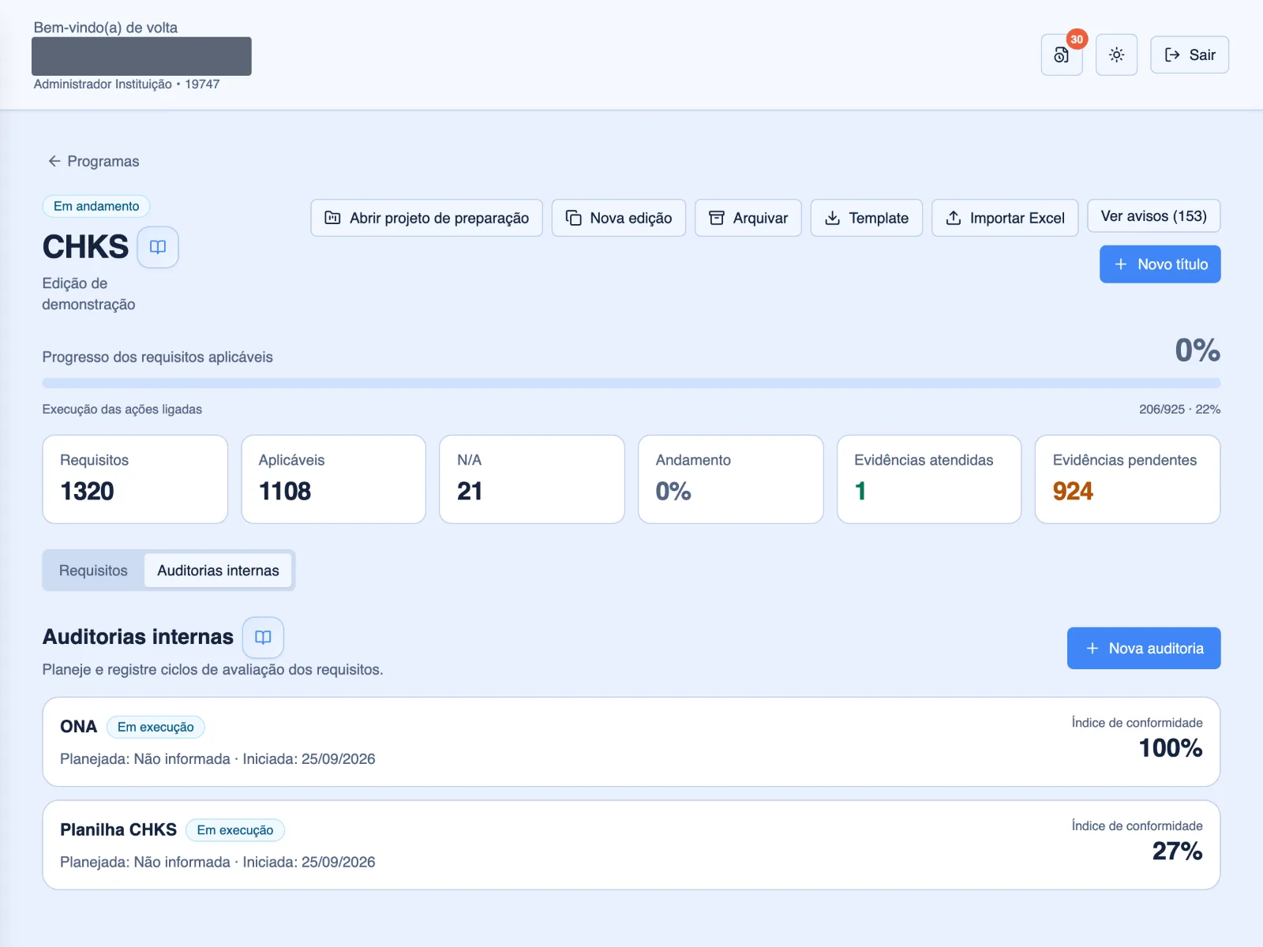Screen dimensions: 1263x947
Task: Toggle light theme sun icon
Action: tap(1116, 55)
